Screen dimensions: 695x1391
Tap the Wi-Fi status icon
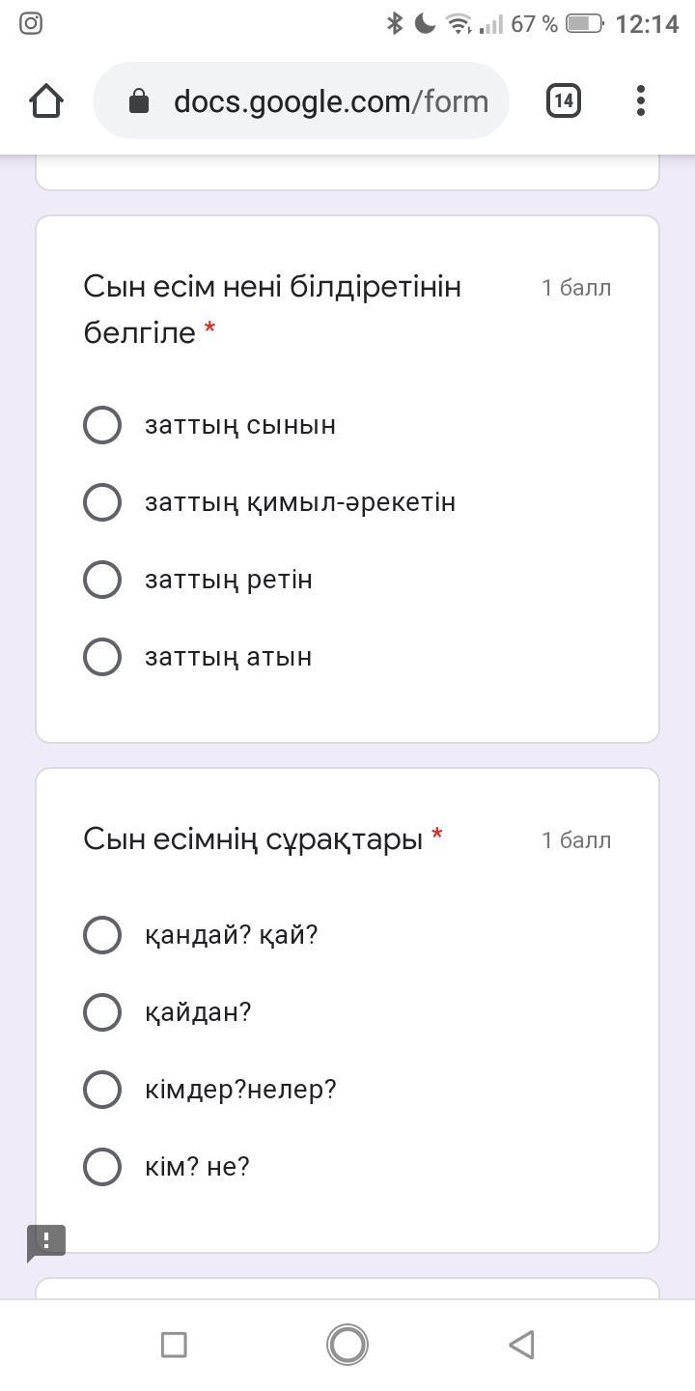tap(459, 23)
